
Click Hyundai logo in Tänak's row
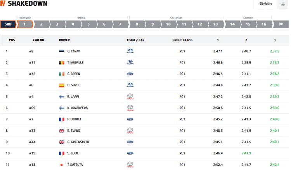pos(130,51)
